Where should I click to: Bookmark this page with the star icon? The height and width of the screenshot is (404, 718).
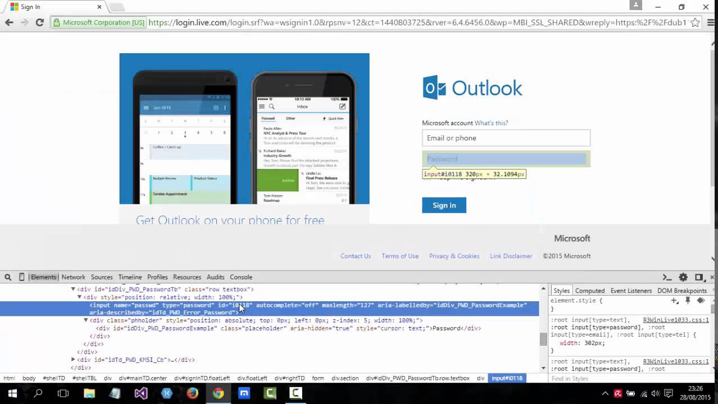695,22
